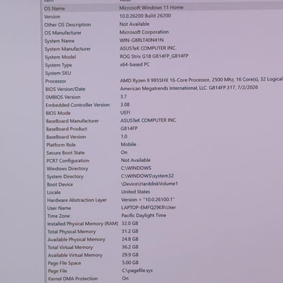283x283 pixels.
Task: Select the System Manufacturer row label
Action: point(67,49)
